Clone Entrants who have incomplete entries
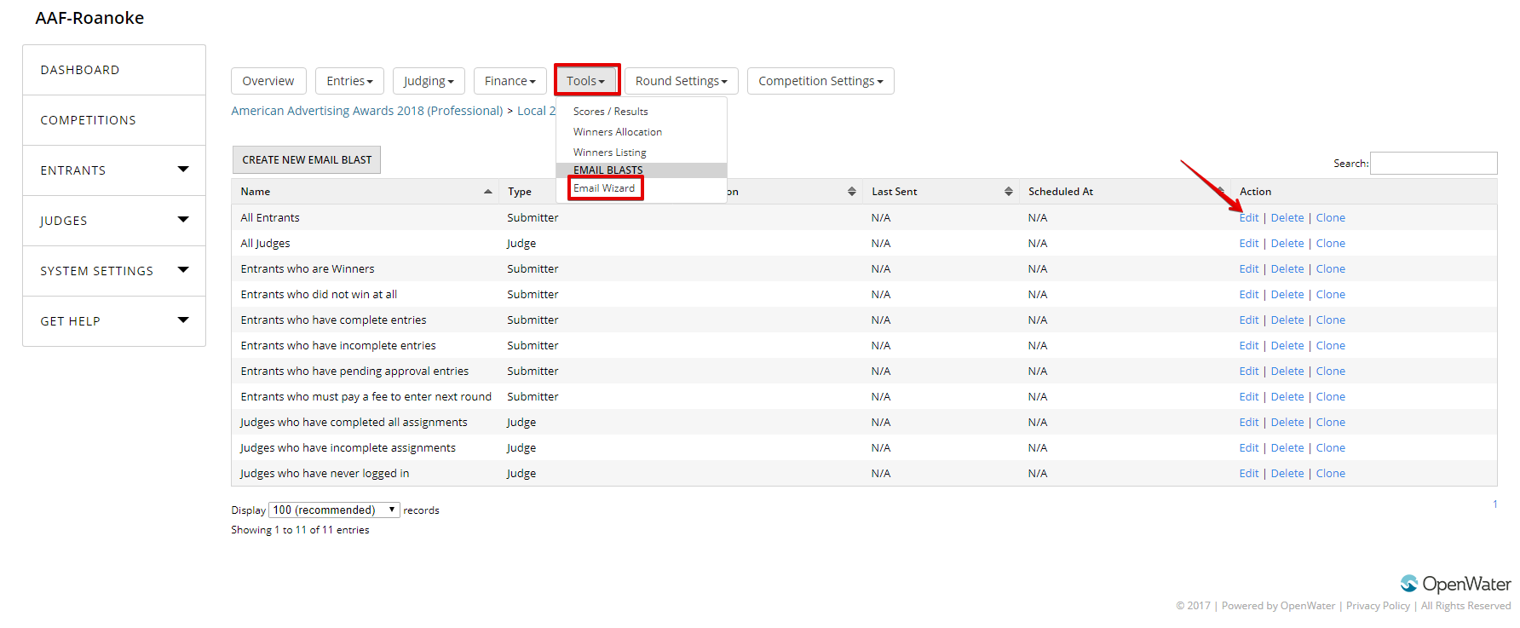 (x=1331, y=346)
